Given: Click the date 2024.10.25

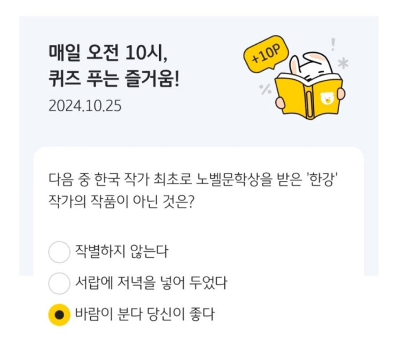Looking at the screenshot, I should coord(85,106).
